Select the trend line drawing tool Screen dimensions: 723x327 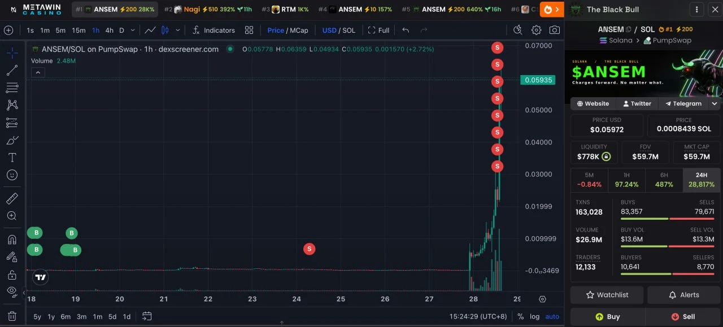(12, 70)
